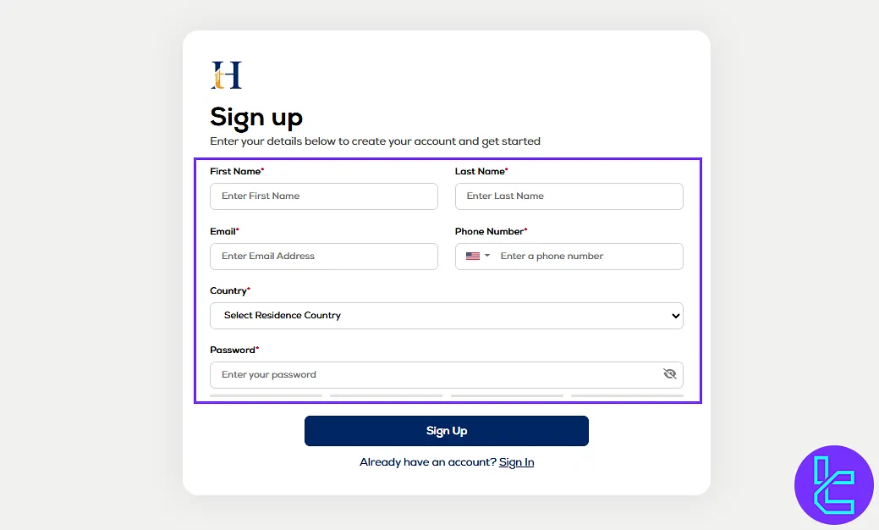
Task: Focus the Enter First Name field
Action: click(324, 196)
